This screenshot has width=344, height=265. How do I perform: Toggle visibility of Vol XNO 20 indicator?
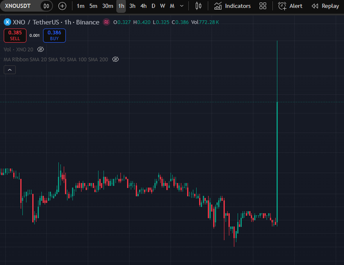pyautogui.click(x=40, y=50)
